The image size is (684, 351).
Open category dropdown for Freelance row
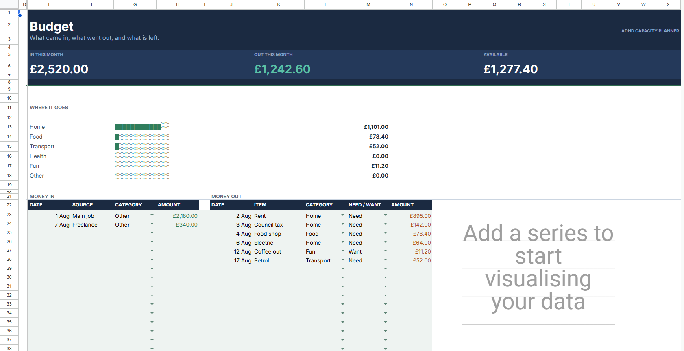pos(152,224)
